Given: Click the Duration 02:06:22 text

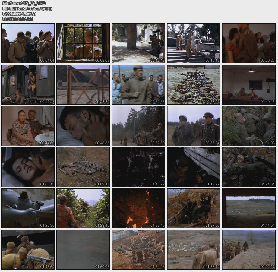Looking at the screenshot, I should click(18, 19).
